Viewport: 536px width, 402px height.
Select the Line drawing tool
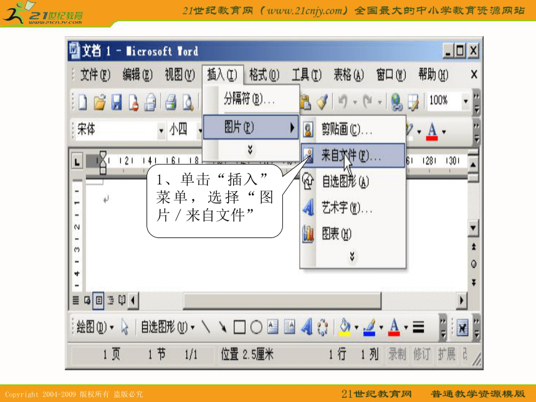coord(206,327)
